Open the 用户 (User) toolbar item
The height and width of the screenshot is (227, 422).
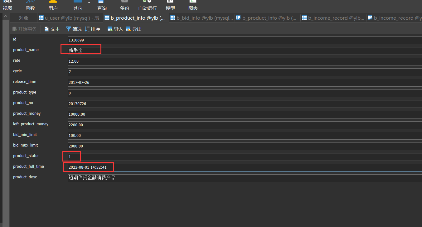coord(53,6)
